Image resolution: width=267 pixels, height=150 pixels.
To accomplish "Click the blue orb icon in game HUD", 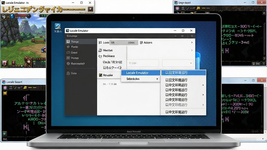I will point(12,16).
